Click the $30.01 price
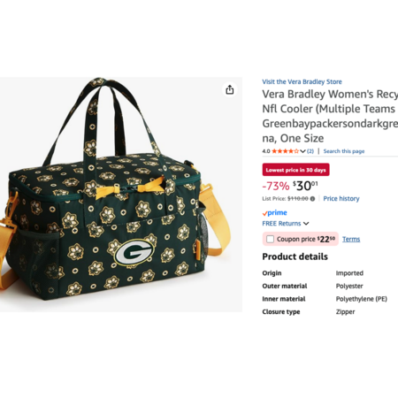The image size is (398, 398). coord(305,186)
